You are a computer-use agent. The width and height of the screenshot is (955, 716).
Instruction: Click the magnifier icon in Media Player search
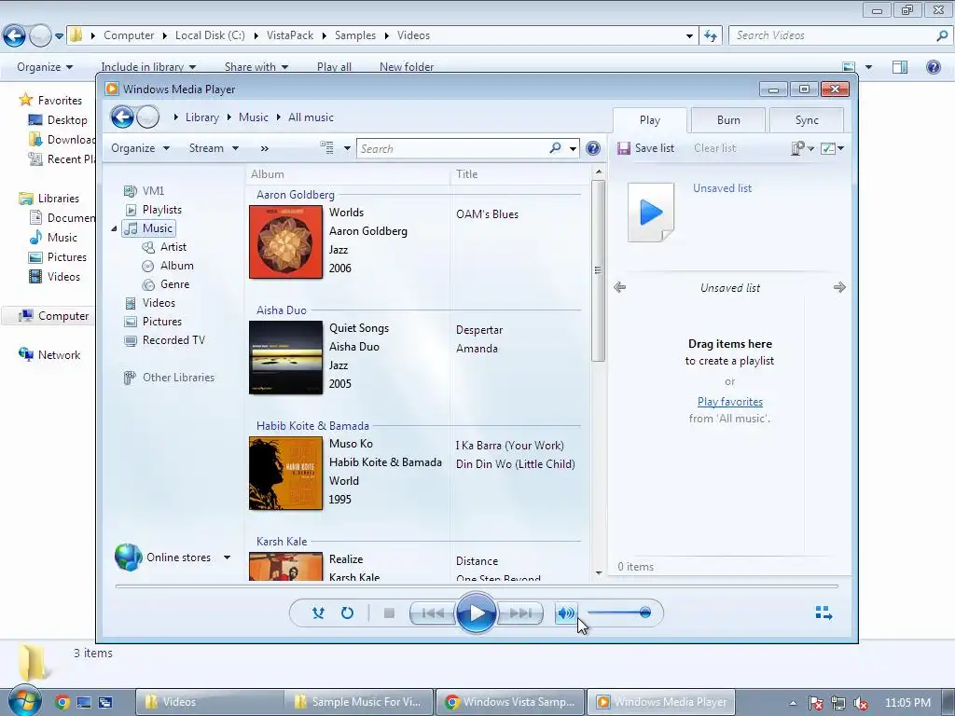[x=555, y=148]
